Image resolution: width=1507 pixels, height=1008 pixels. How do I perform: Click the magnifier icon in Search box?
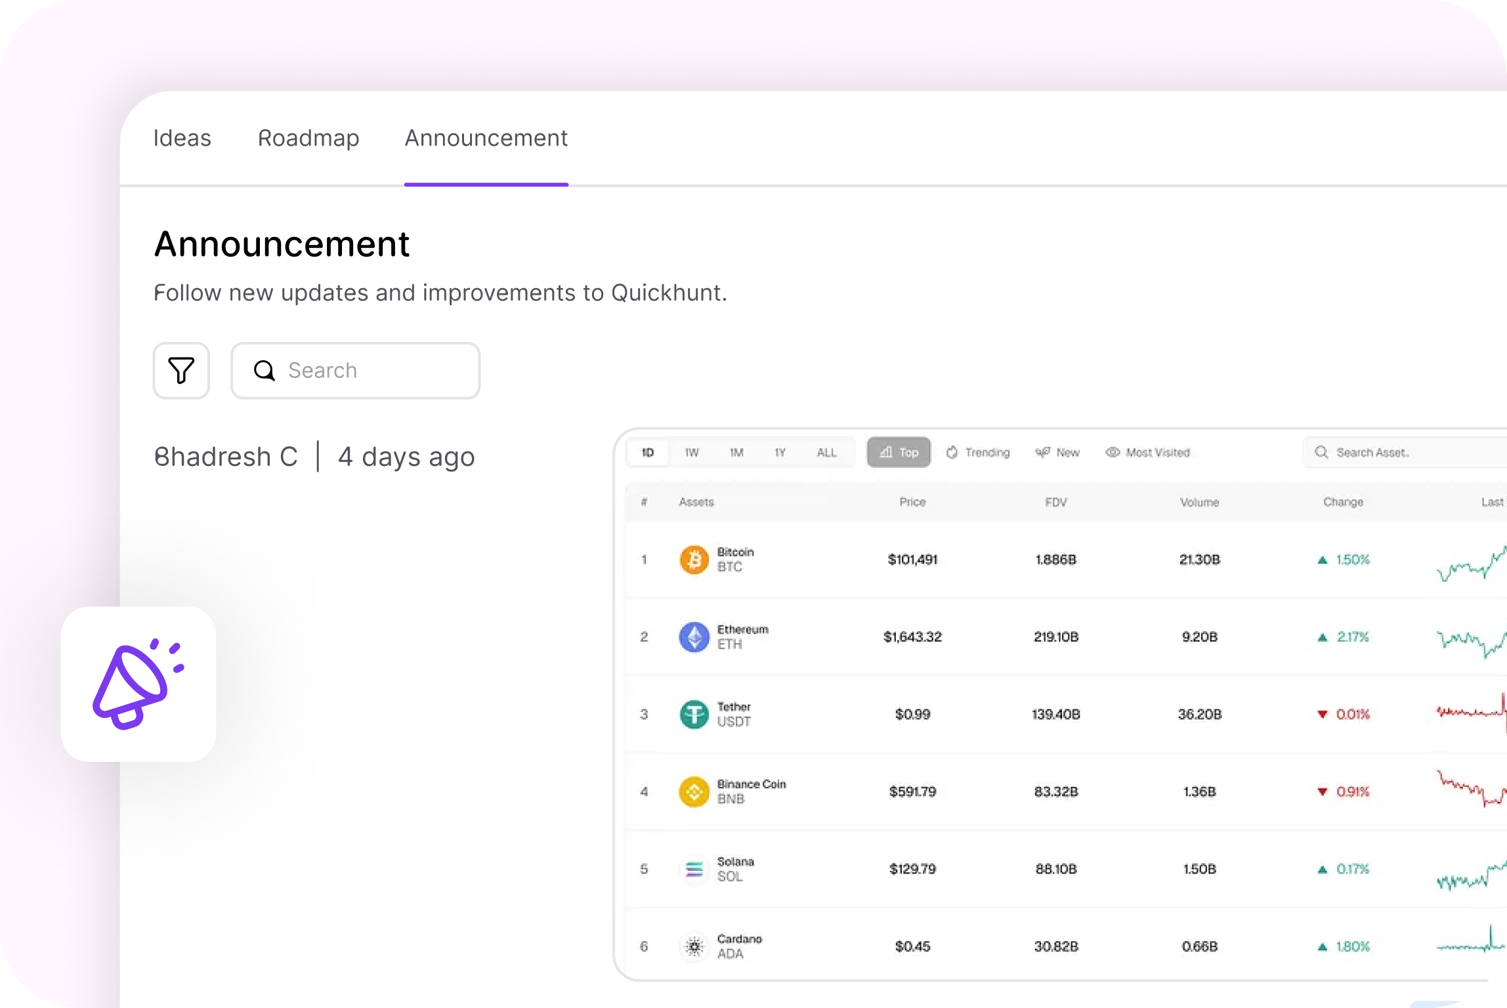coord(265,370)
